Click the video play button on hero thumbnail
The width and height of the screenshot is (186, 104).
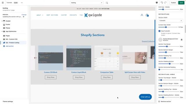click(x=144, y=58)
